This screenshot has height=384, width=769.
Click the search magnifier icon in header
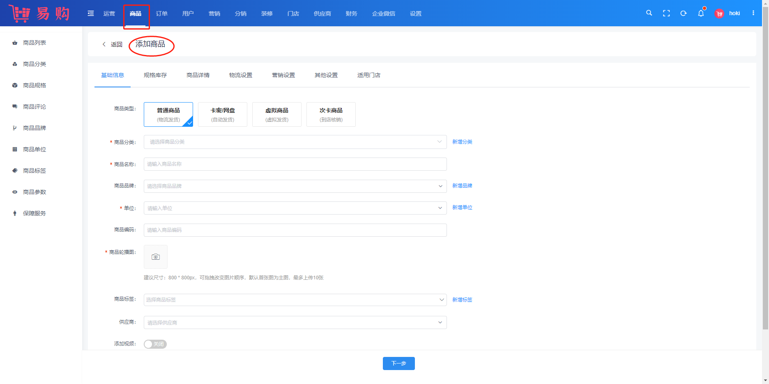[649, 13]
